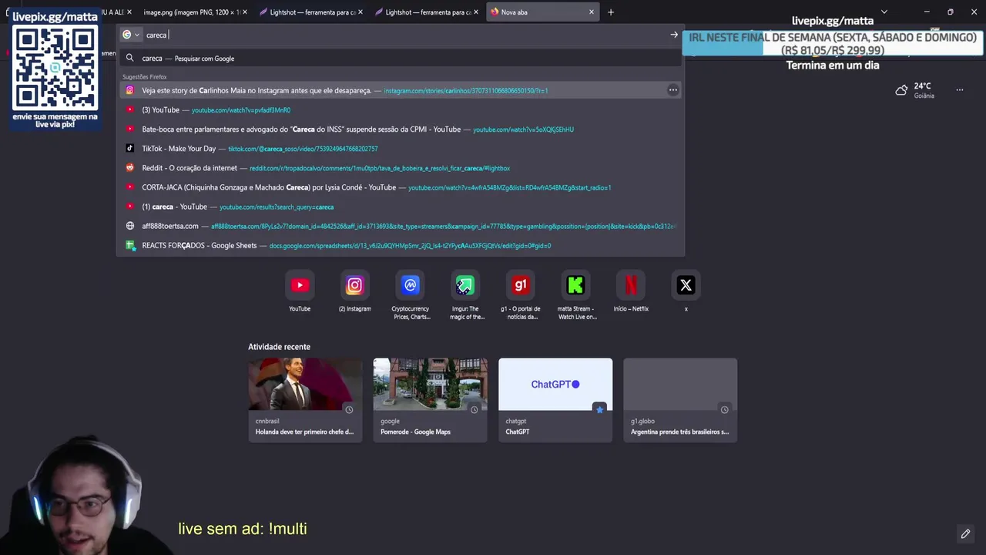Open the Carlinhos Maia Instagram story suggestion
986x555 pixels.
point(401,90)
